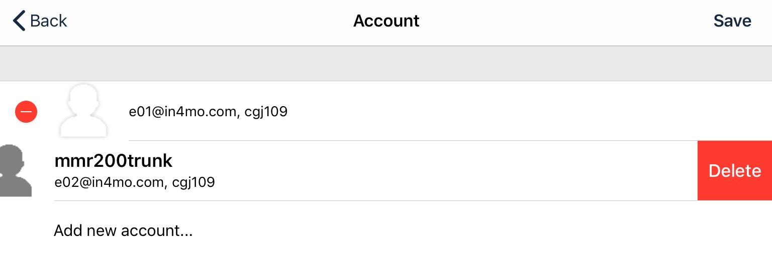Tap the white avatar placeholder for e01

click(83, 111)
